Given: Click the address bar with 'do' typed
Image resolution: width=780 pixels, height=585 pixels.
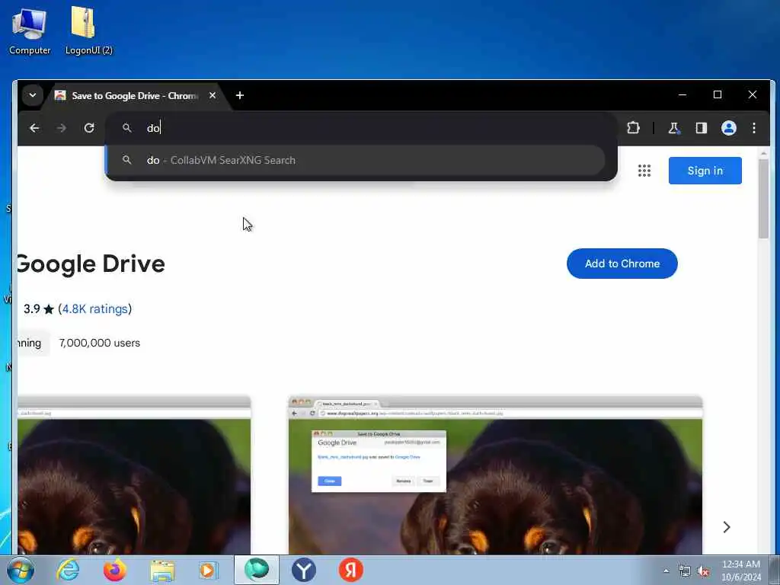Looking at the screenshot, I should 360,128.
